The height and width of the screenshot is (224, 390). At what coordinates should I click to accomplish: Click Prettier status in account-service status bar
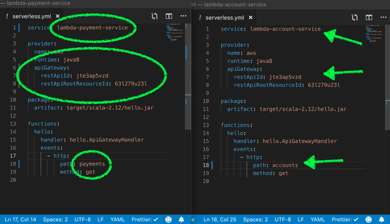[x=345, y=220]
